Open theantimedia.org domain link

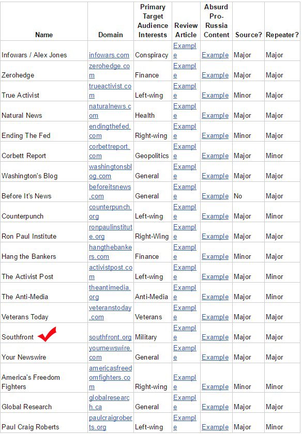[110, 292]
